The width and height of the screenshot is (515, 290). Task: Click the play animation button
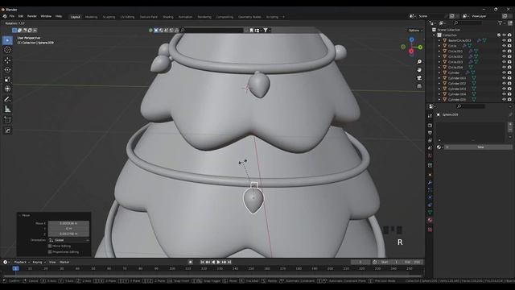click(218, 262)
